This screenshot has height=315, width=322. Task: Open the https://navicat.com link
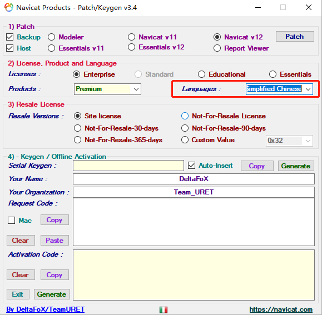tap(281, 309)
